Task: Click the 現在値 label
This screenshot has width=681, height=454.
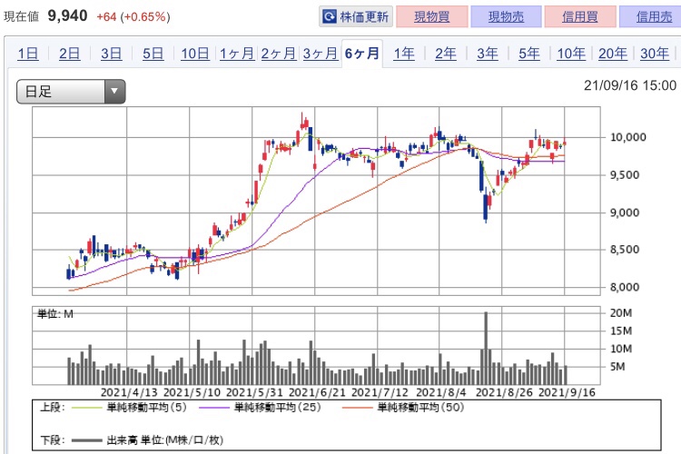Action: click(21, 17)
